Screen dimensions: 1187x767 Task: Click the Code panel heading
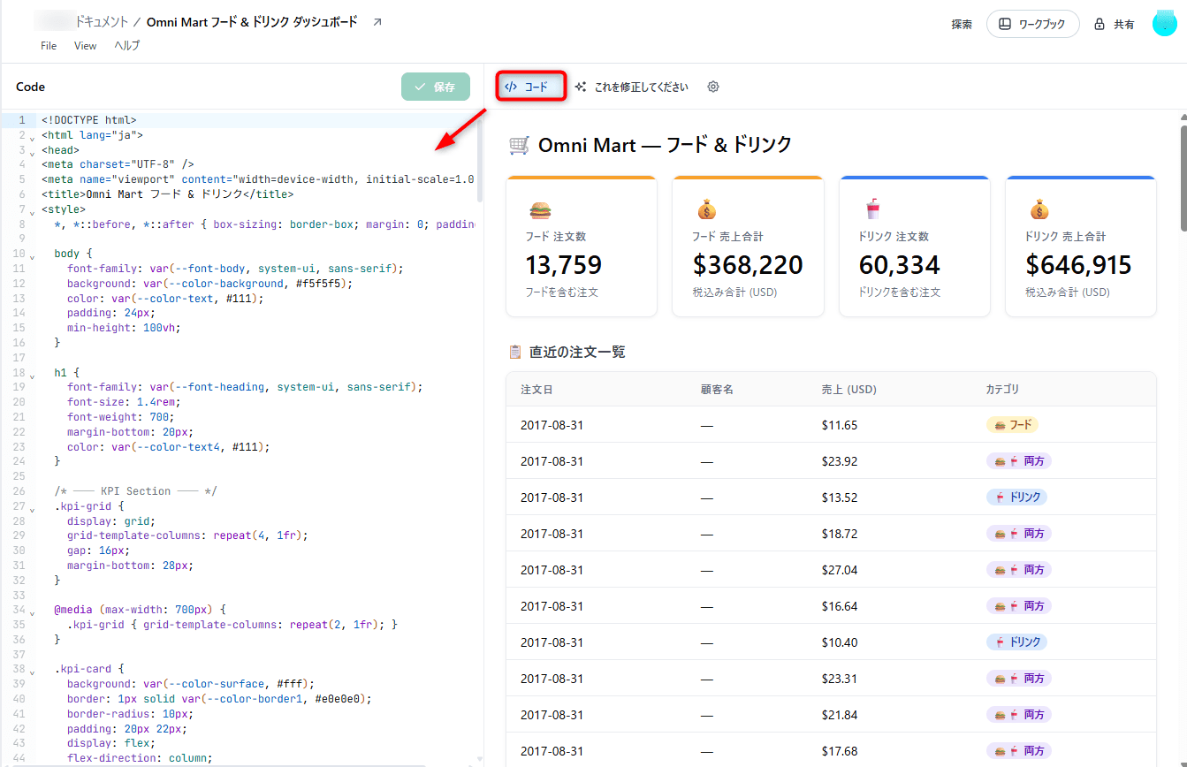[x=30, y=87]
